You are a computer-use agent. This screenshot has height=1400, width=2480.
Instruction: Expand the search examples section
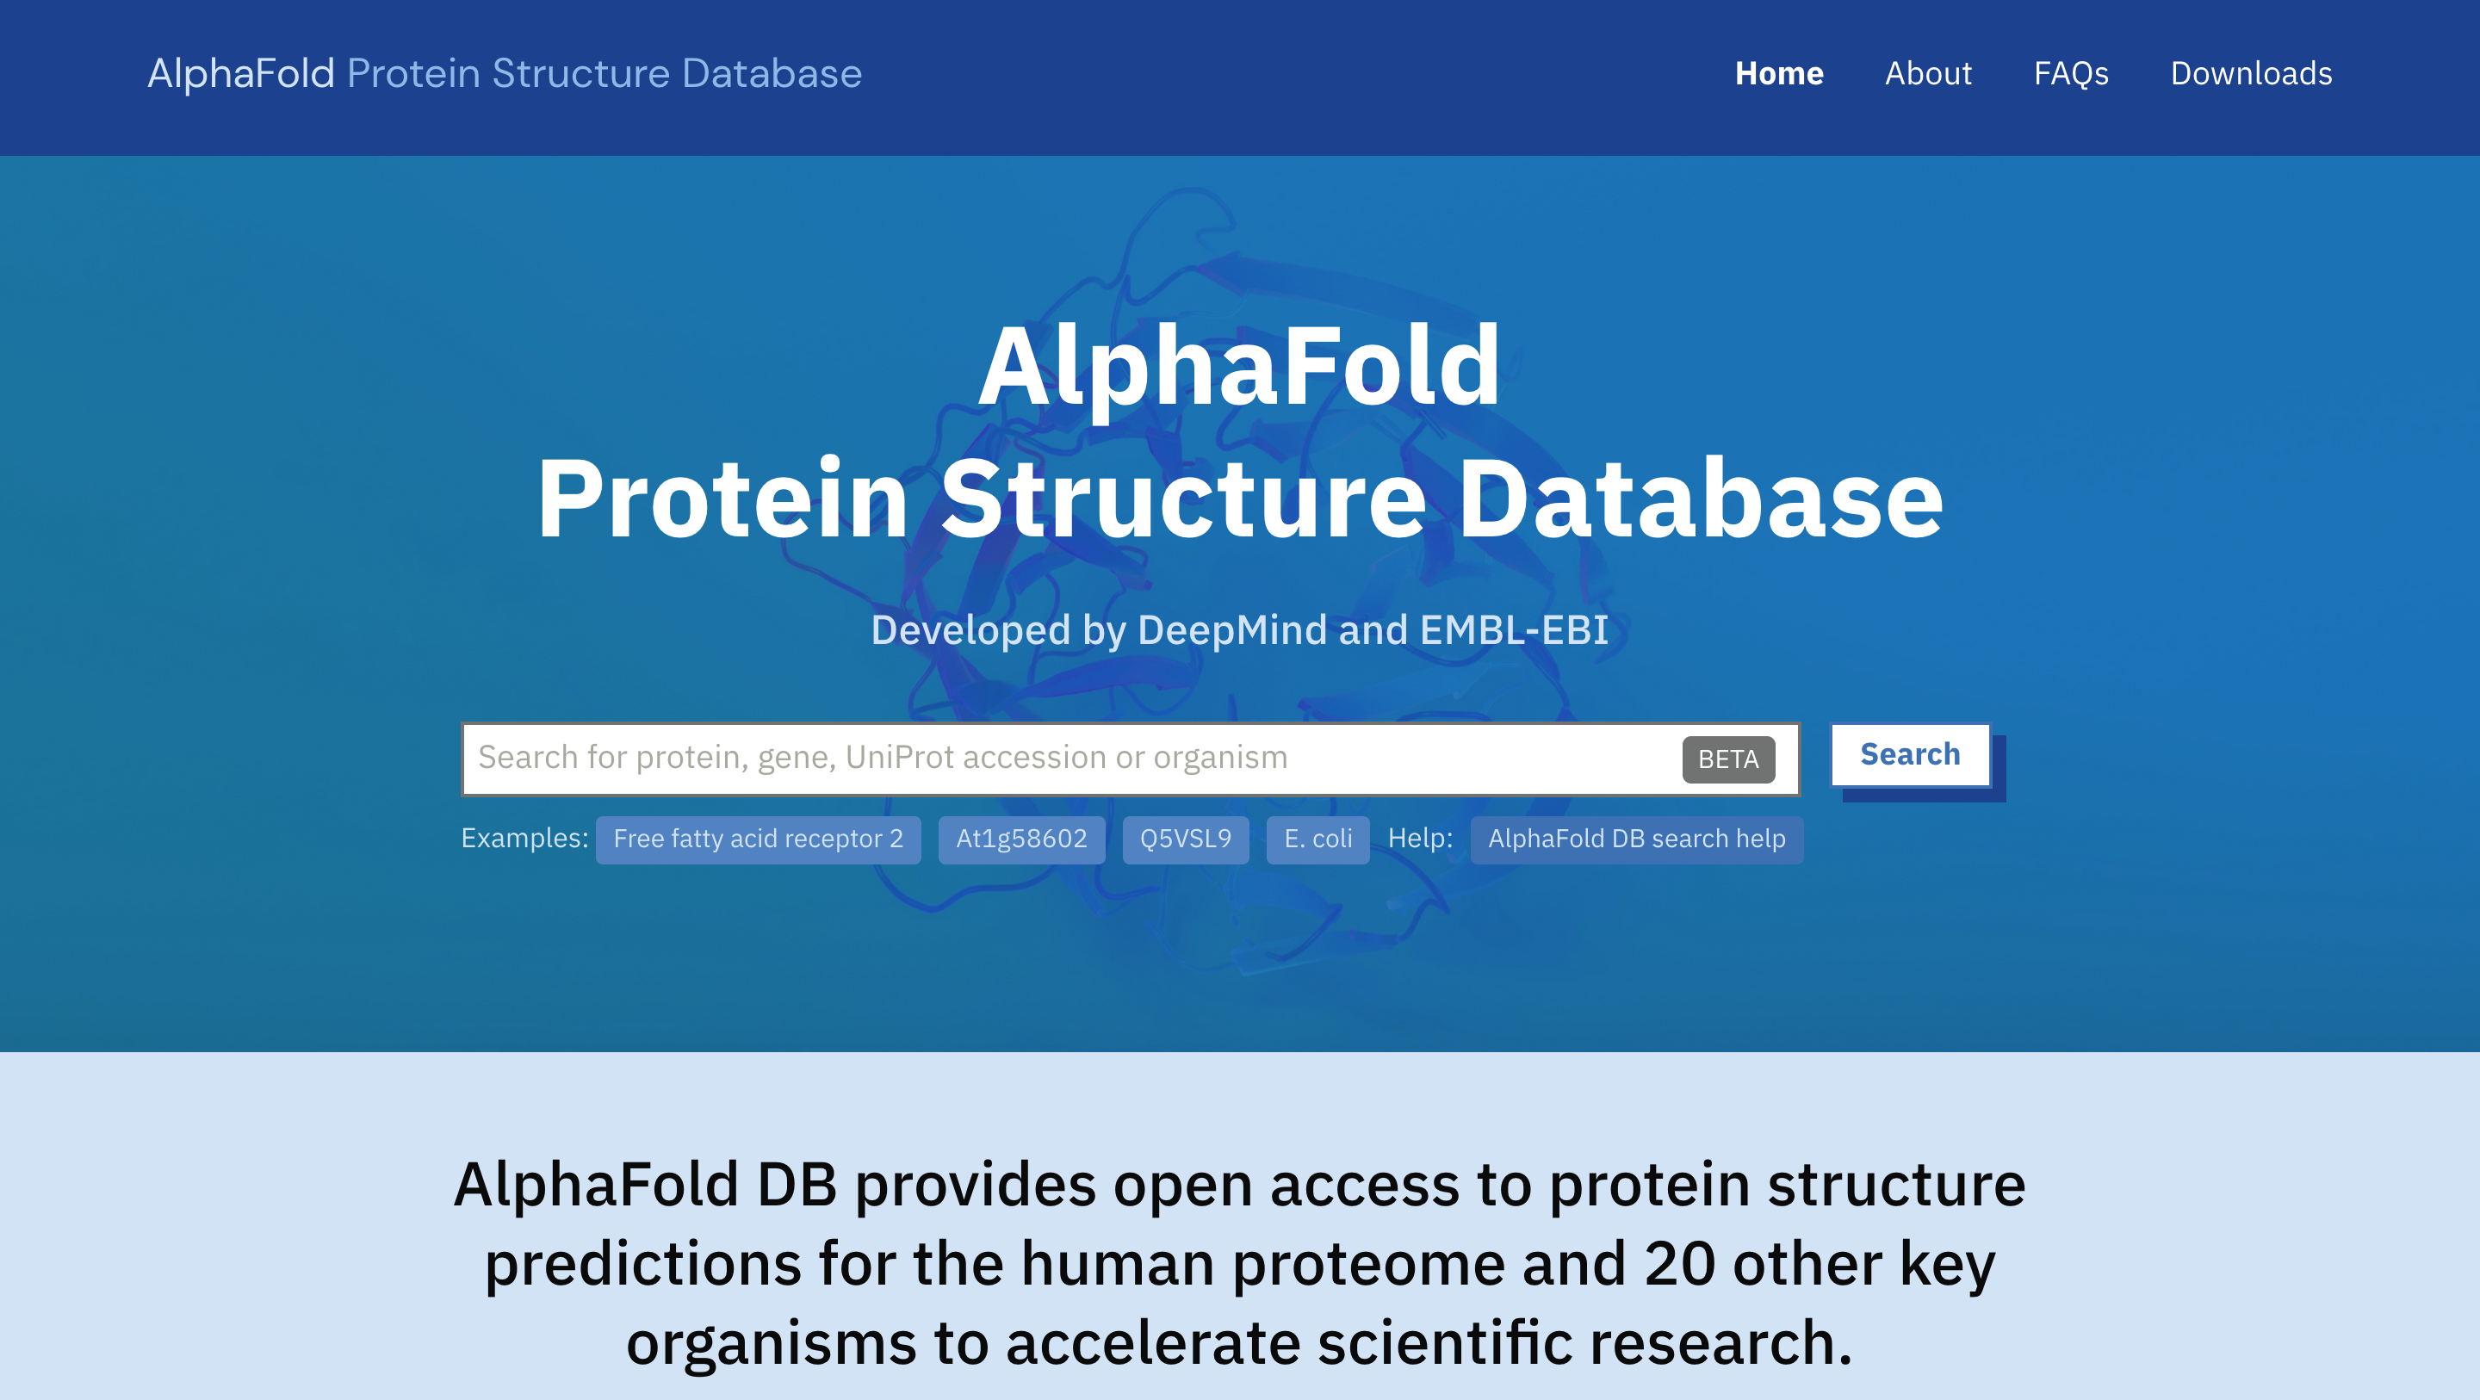523,838
